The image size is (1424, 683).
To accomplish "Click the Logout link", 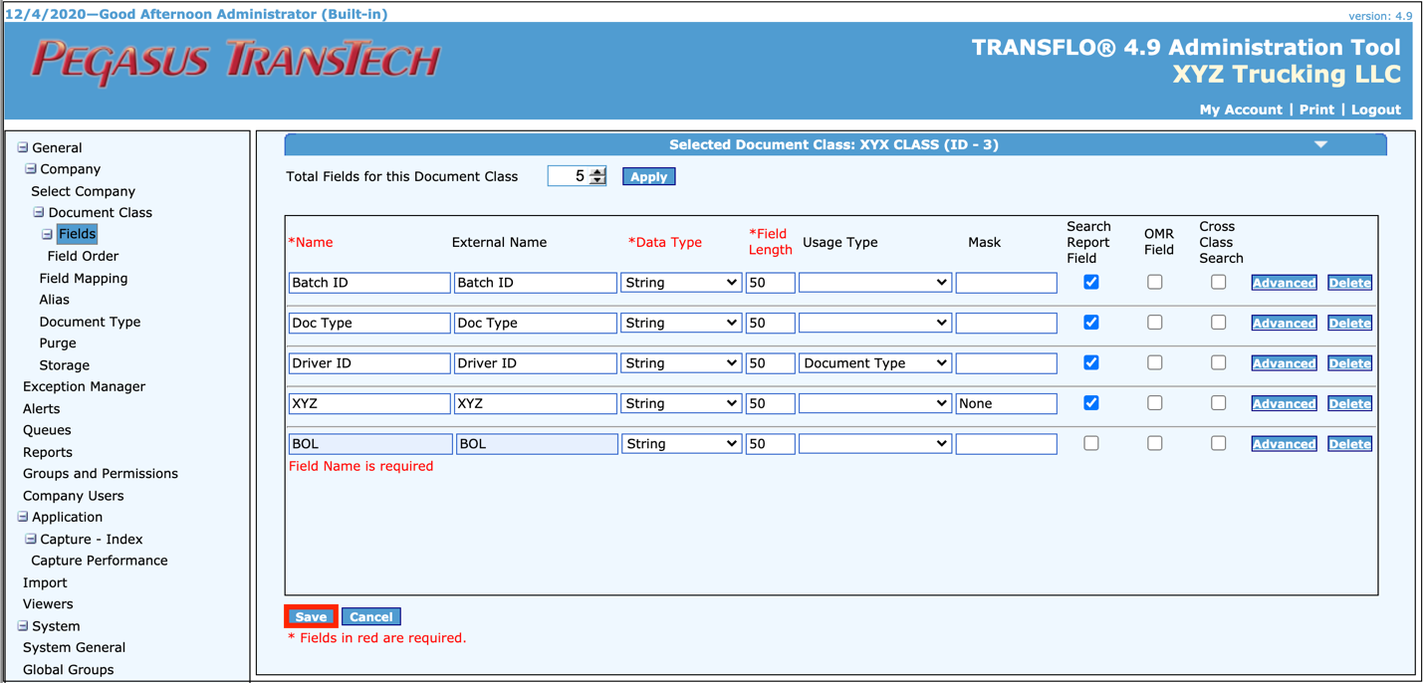I will point(1375,110).
